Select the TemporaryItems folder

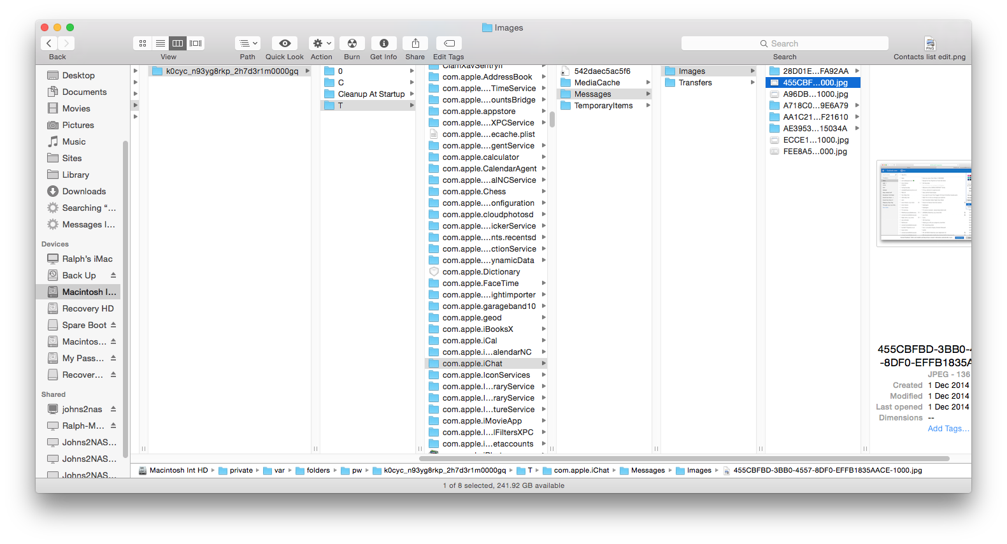pos(604,105)
